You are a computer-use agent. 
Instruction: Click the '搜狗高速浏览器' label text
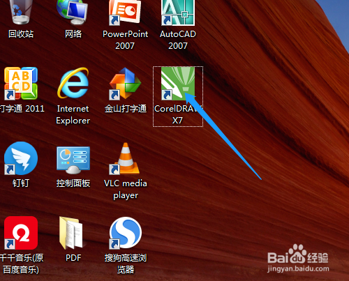point(126,264)
